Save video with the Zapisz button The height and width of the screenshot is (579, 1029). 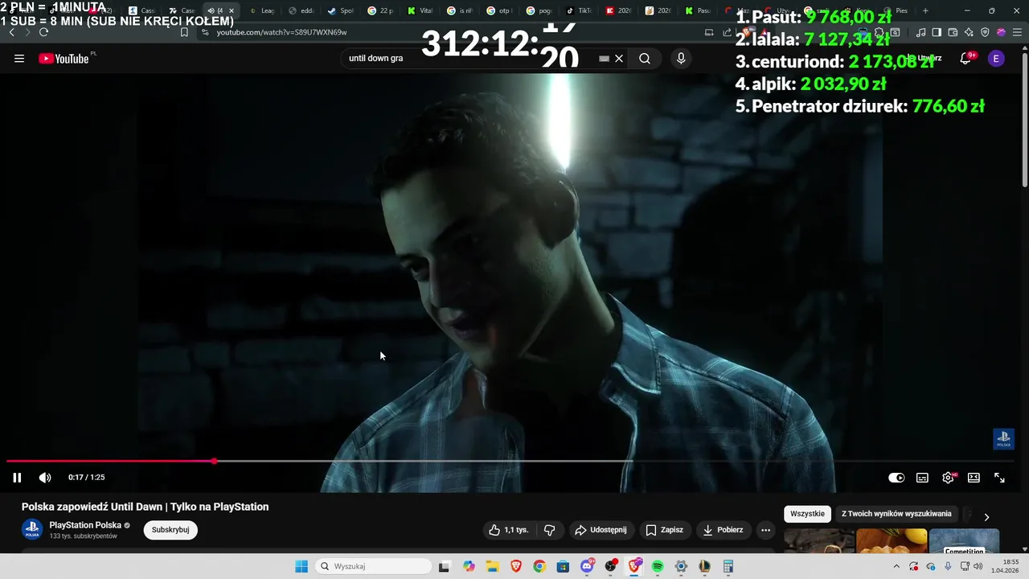[665, 530]
